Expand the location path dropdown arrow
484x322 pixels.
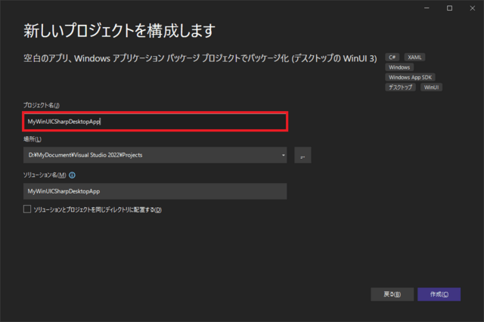(283, 156)
